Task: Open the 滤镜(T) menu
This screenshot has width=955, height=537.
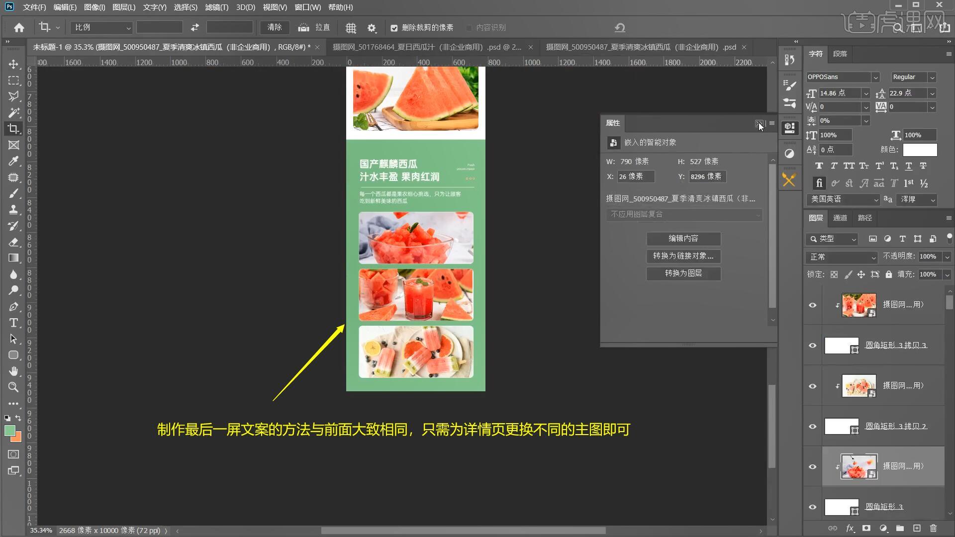Action: pyautogui.click(x=216, y=7)
